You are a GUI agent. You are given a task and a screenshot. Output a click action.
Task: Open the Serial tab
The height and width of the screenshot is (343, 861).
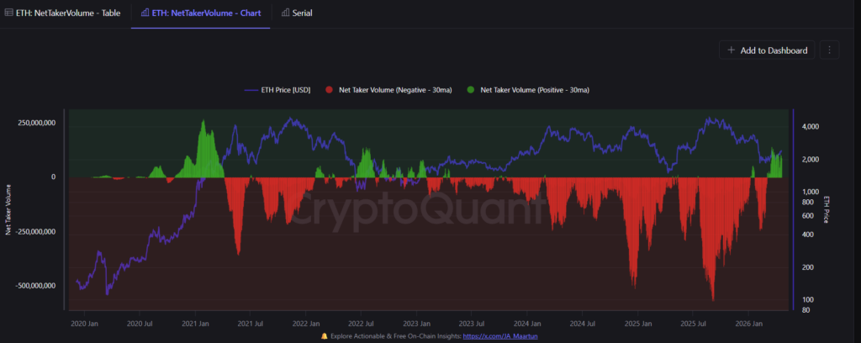point(302,13)
